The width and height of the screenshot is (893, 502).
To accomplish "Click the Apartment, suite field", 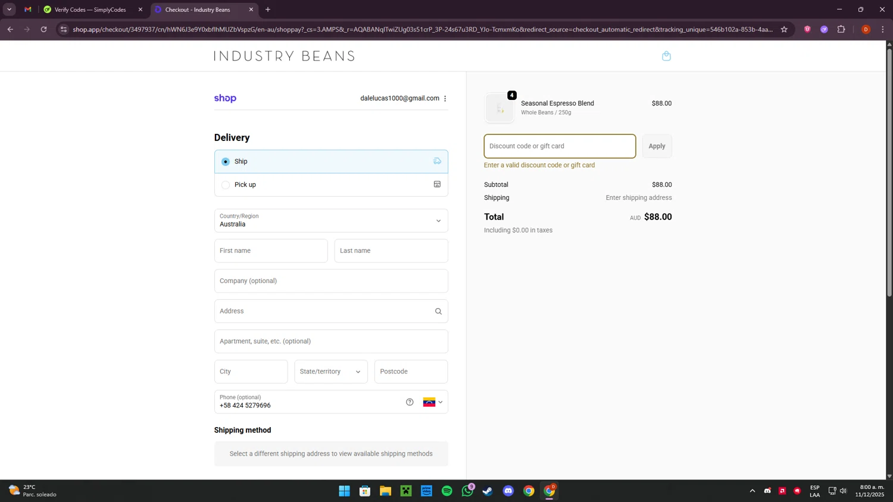I will tap(331, 341).
